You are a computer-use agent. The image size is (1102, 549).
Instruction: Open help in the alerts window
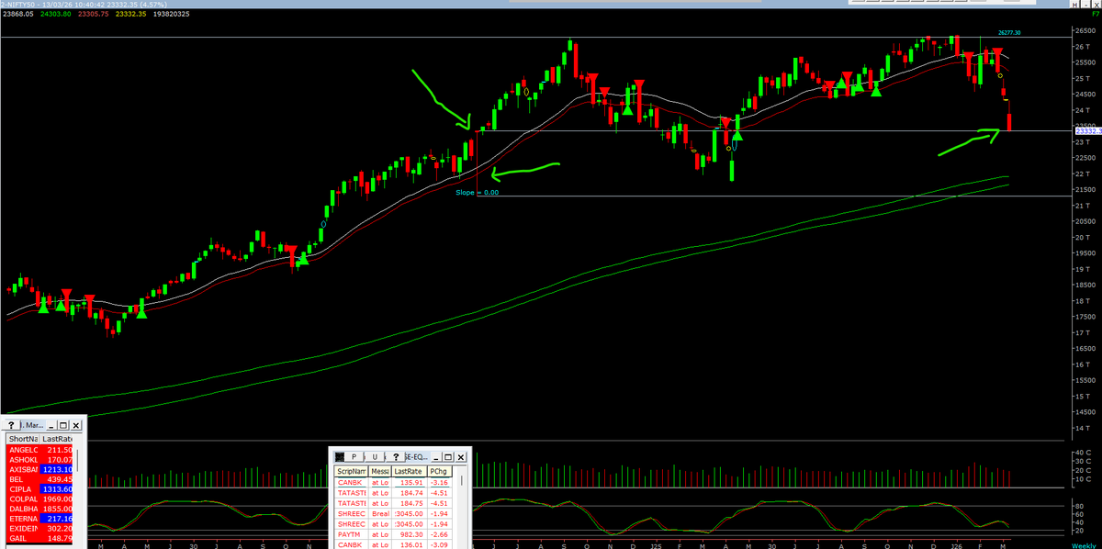click(396, 456)
